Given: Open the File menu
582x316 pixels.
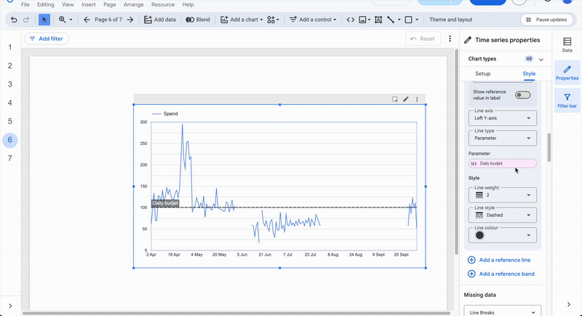Looking at the screenshot, I should coord(25,4).
